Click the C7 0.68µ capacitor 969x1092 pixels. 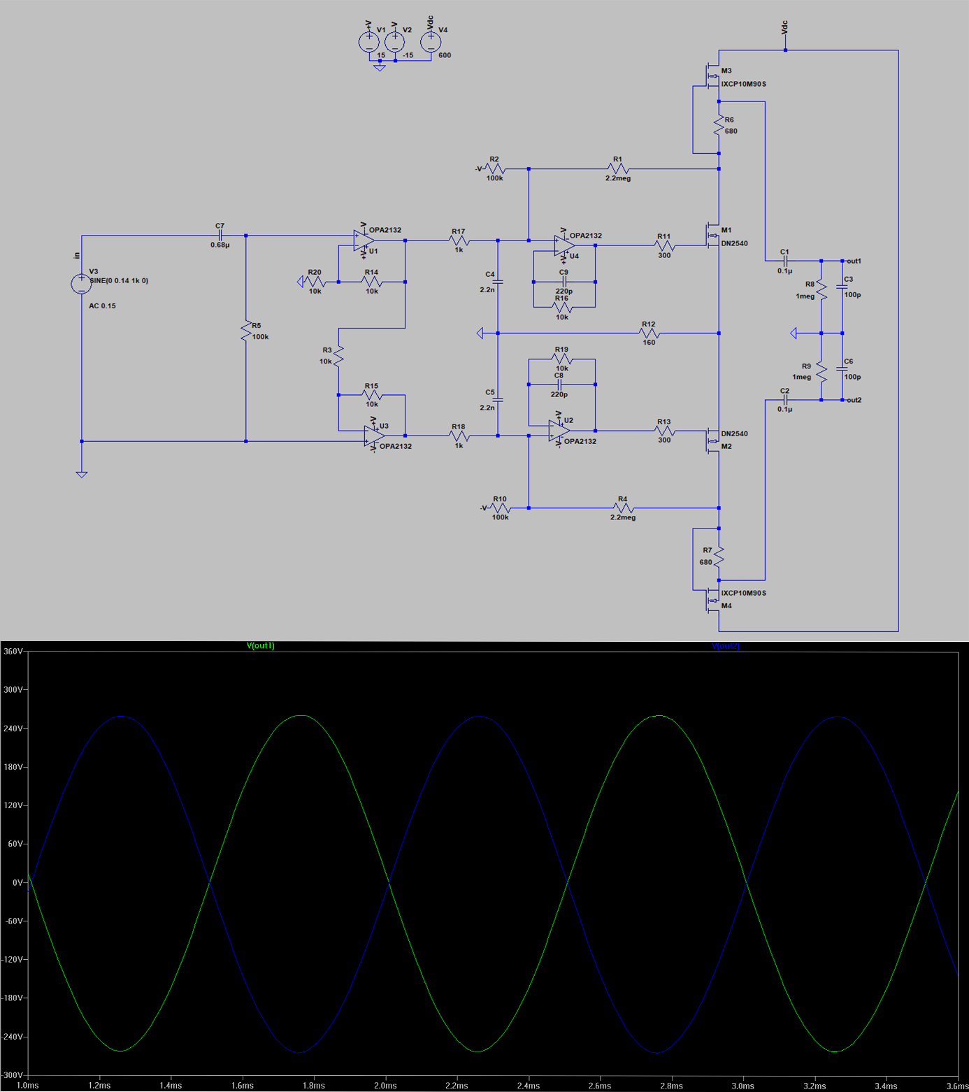tap(220, 236)
